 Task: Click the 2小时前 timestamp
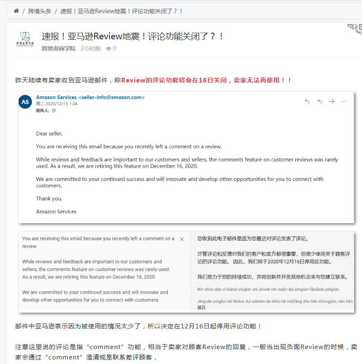point(90,48)
